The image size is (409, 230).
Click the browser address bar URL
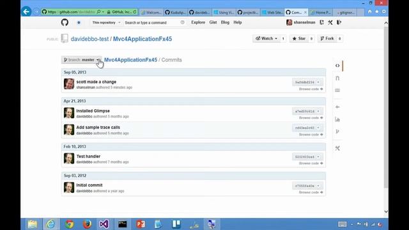72,12
